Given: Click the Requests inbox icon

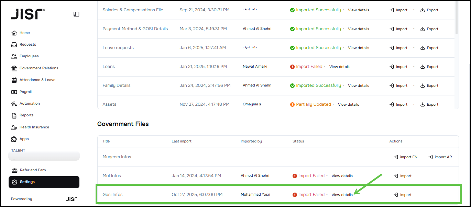Looking at the screenshot, I should (14, 45).
